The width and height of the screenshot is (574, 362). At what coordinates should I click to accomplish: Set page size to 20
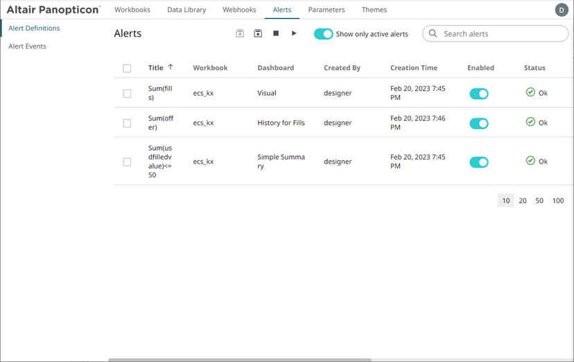[523, 200]
